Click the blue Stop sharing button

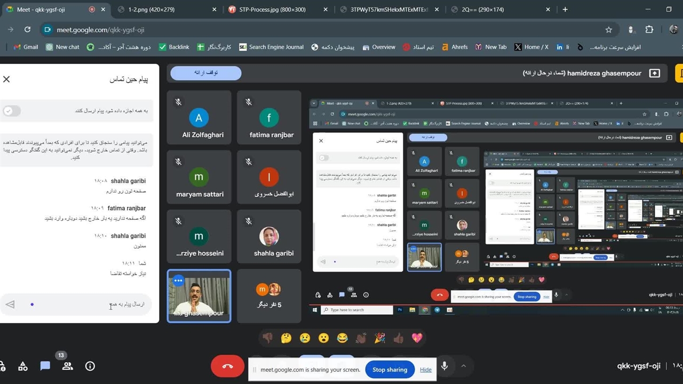tap(390, 370)
